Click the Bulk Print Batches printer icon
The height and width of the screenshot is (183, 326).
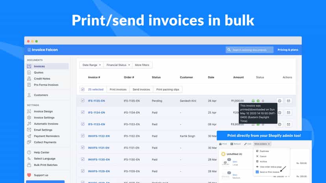click(x=29, y=165)
